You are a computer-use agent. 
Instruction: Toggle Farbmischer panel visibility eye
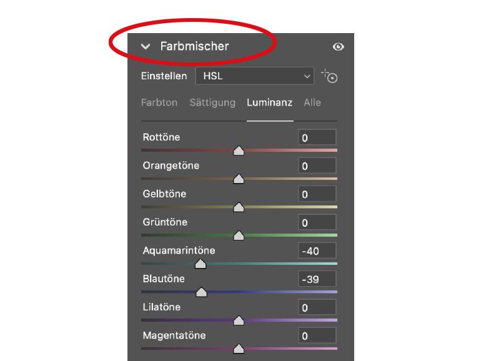(x=339, y=47)
